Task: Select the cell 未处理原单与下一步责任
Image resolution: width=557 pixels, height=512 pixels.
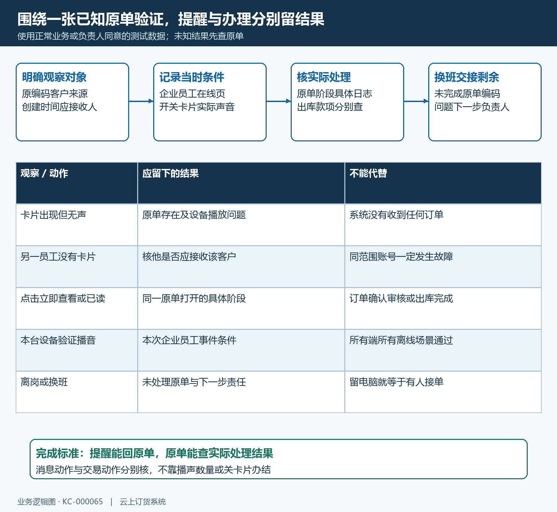Action: [241, 392]
